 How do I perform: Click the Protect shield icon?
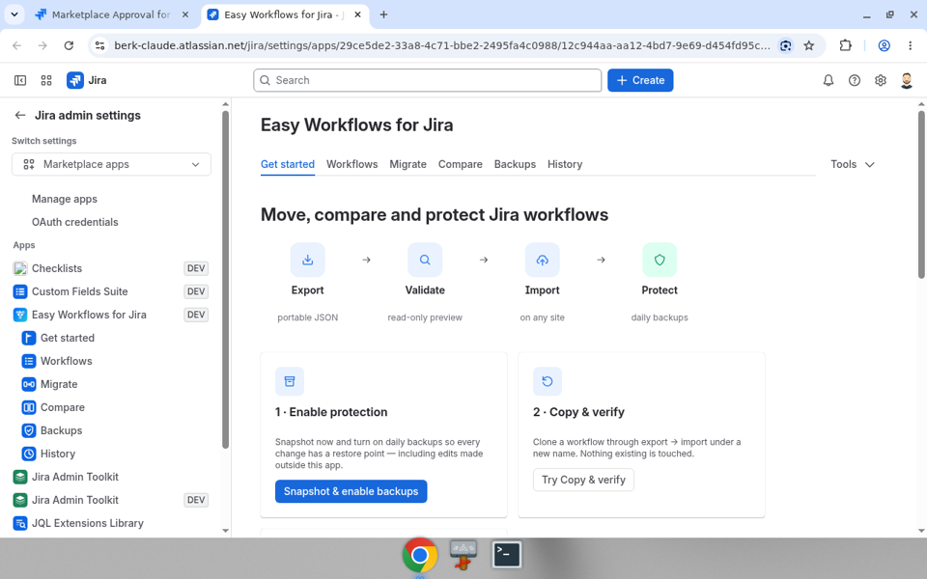[660, 260]
